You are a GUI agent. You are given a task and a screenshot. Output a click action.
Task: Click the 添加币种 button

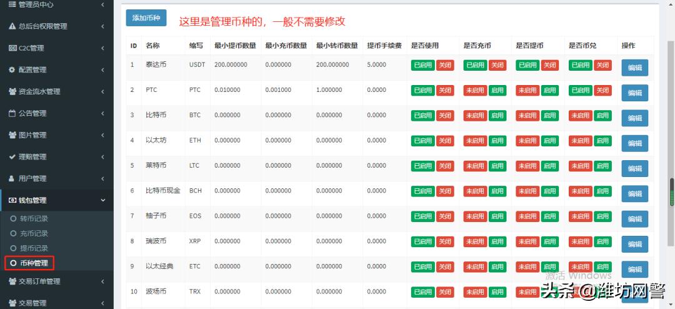[x=146, y=18]
